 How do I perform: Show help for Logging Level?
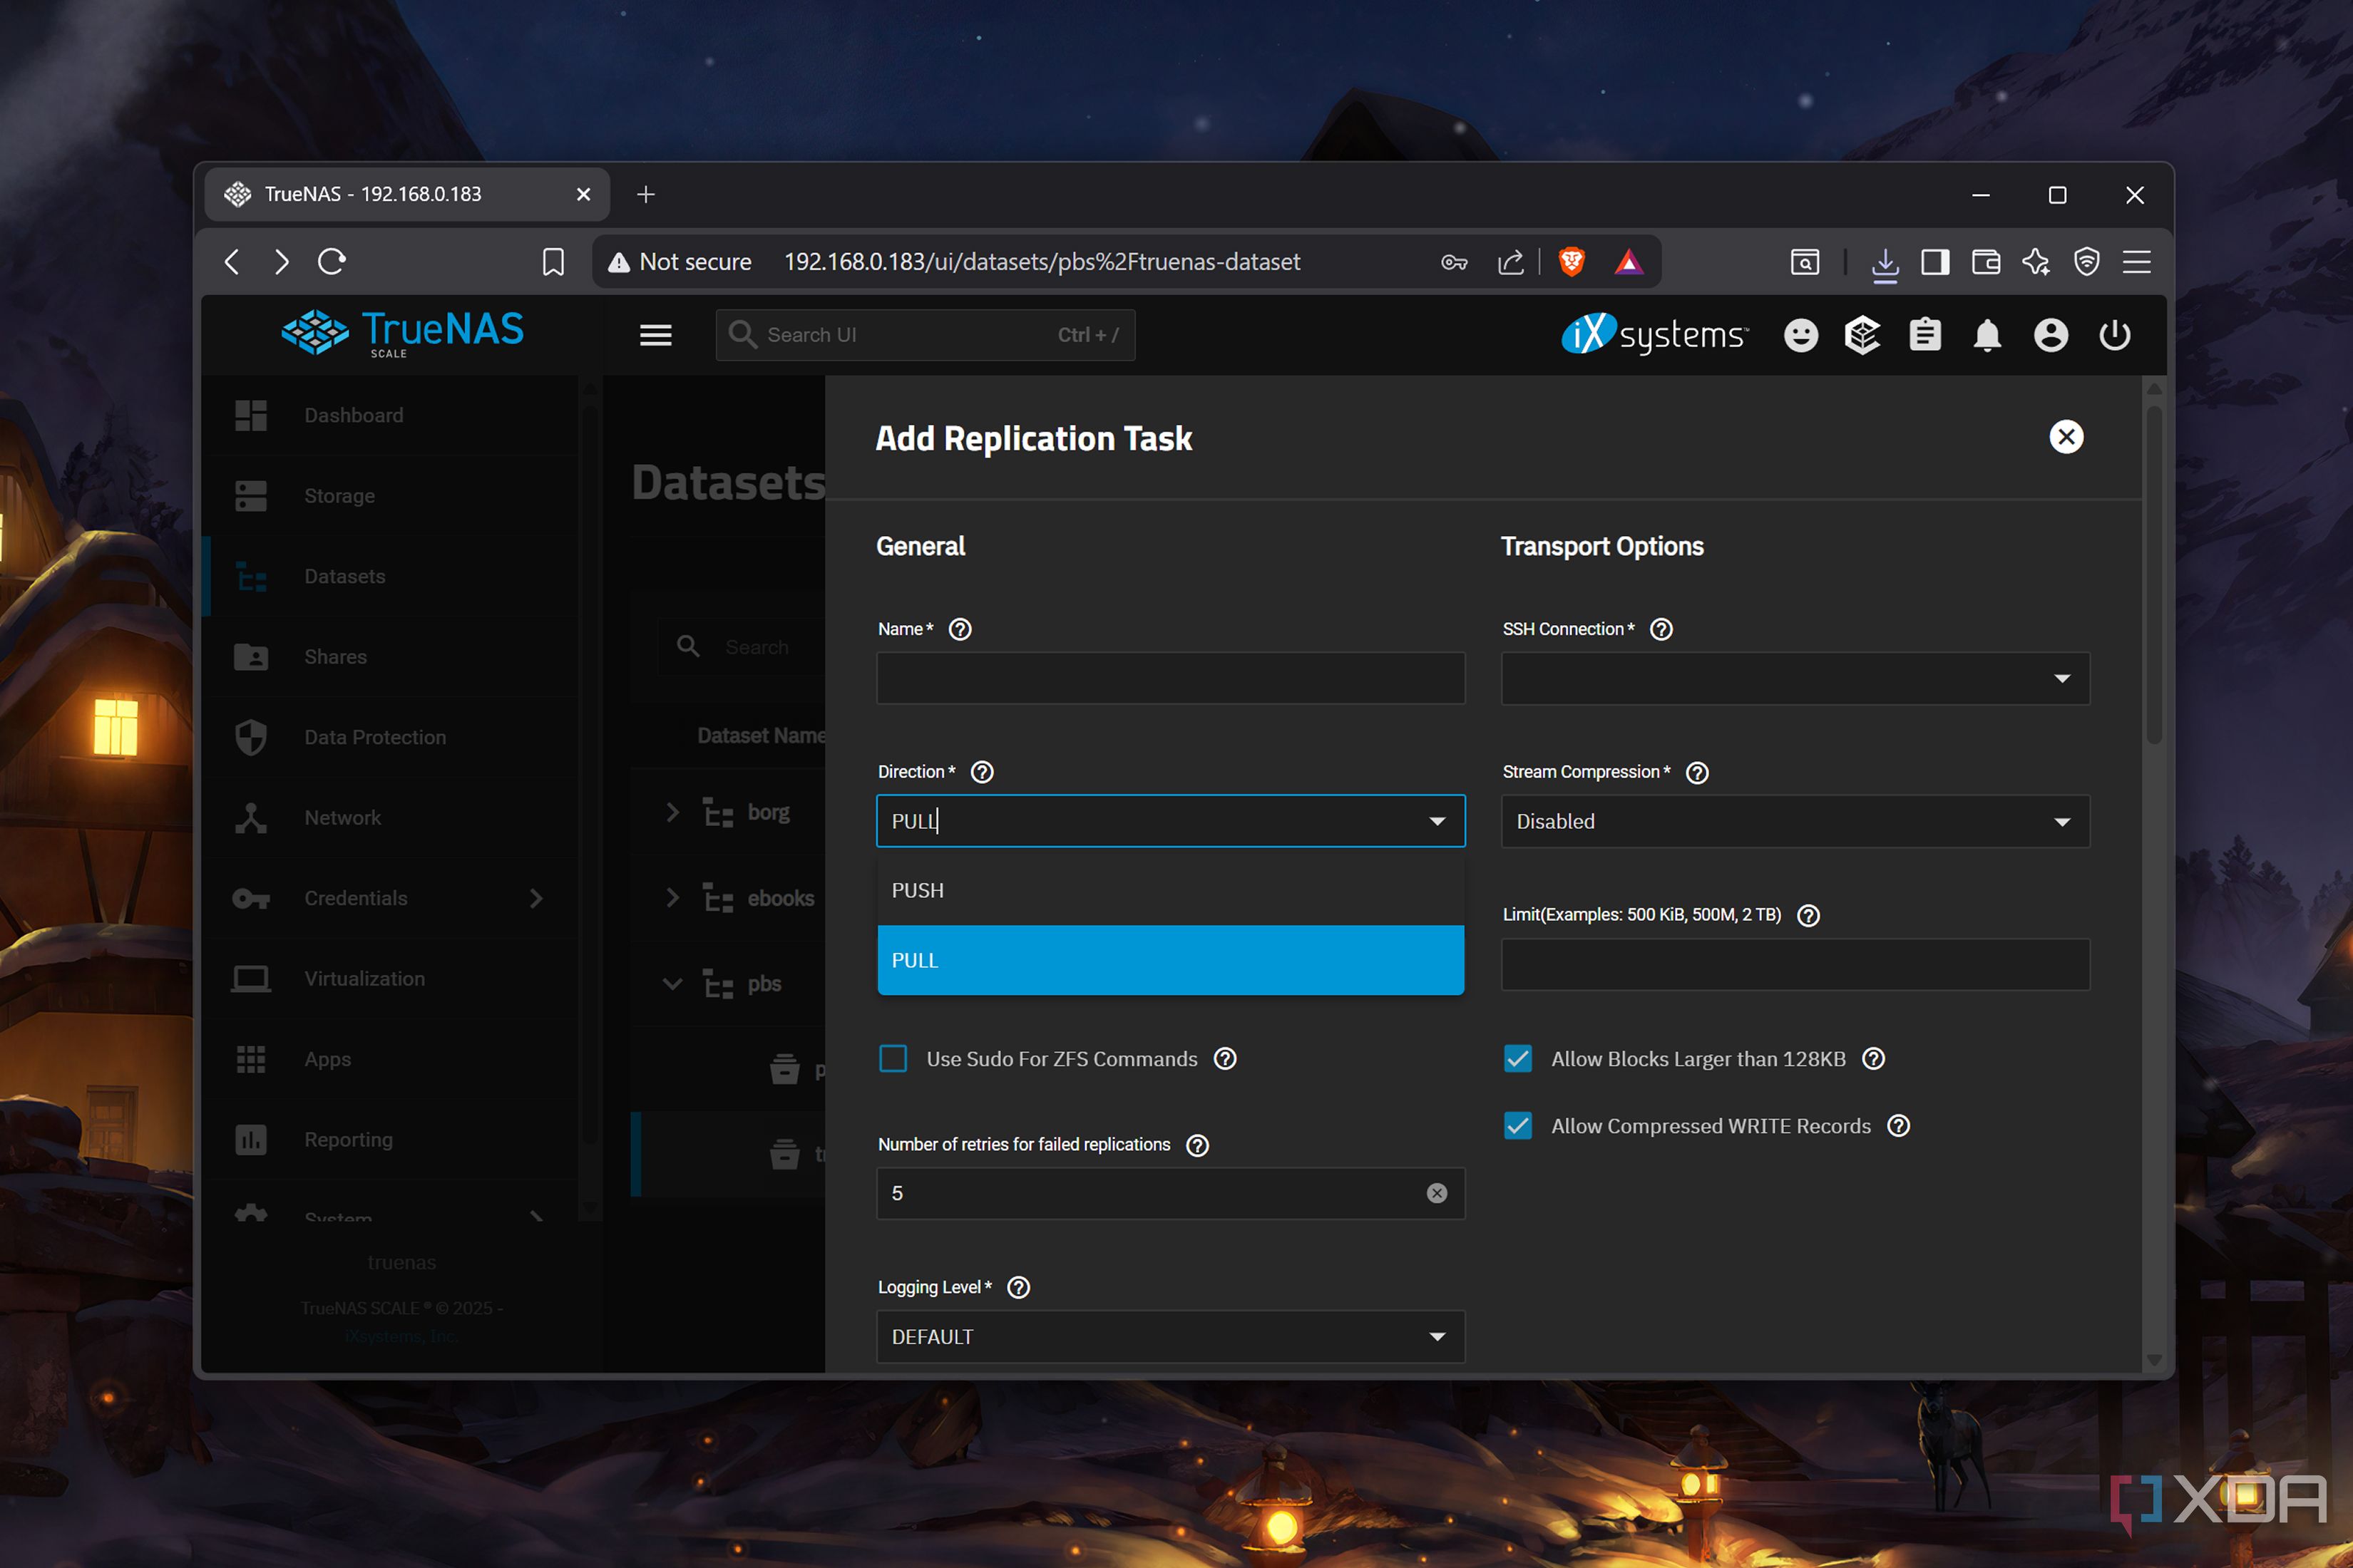1018,1287
